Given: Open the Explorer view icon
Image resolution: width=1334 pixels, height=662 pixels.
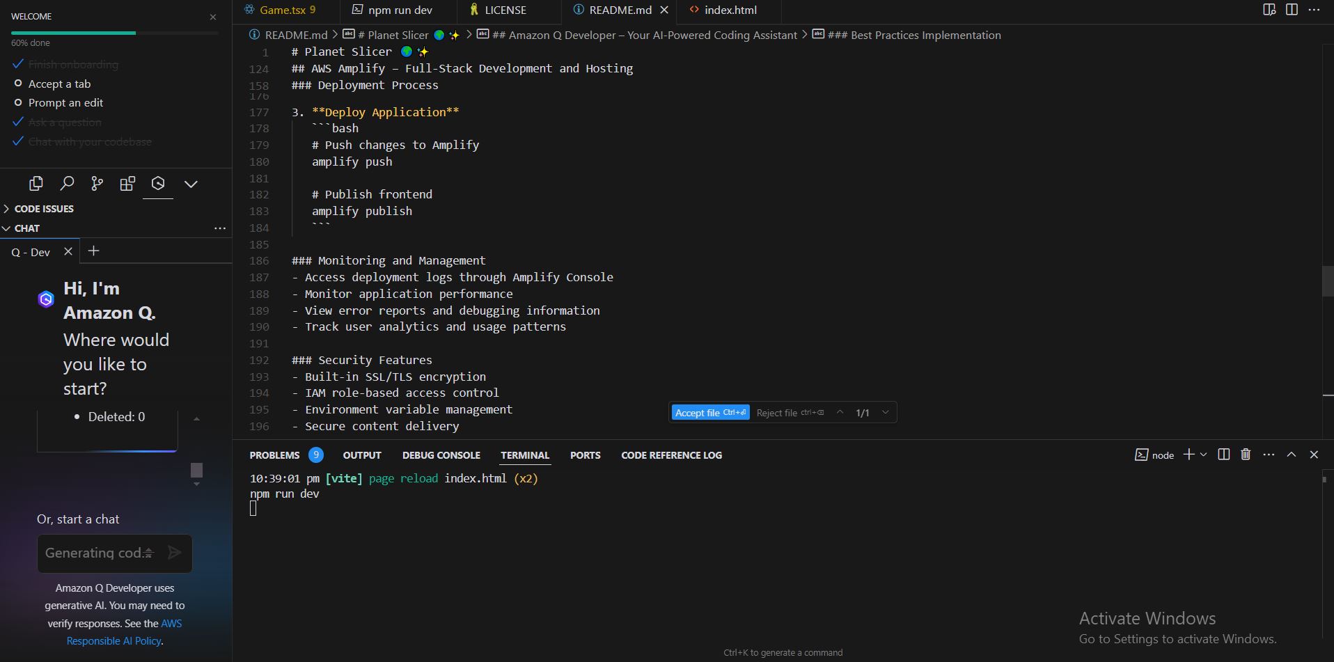Looking at the screenshot, I should point(36,184).
